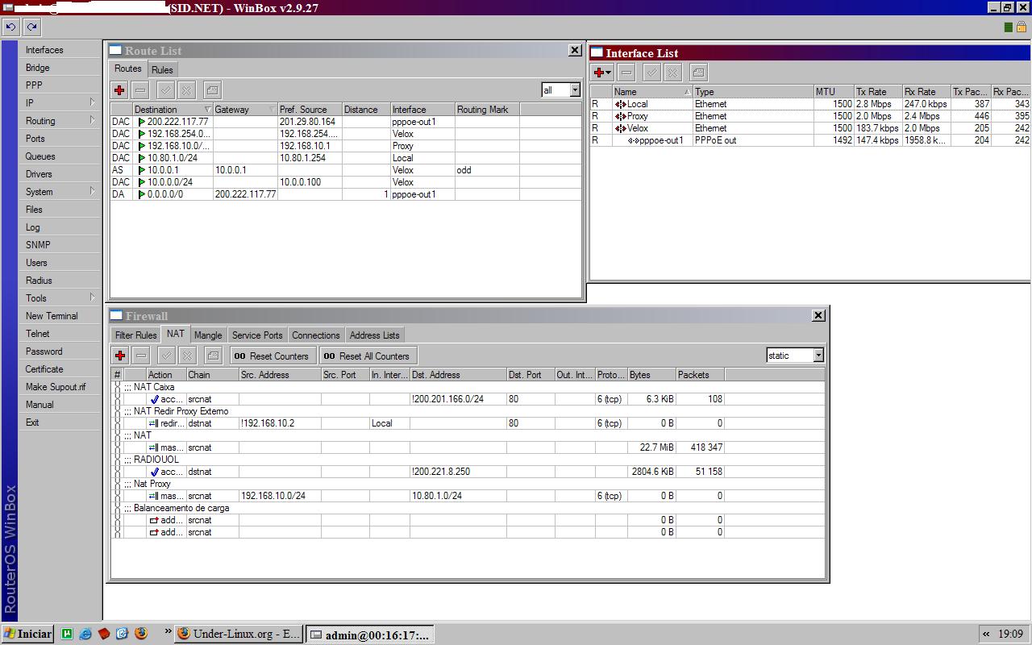Open the Service Ports tab
The width and height of the screenshot is (1032, 645).
(x=257, y=335)
